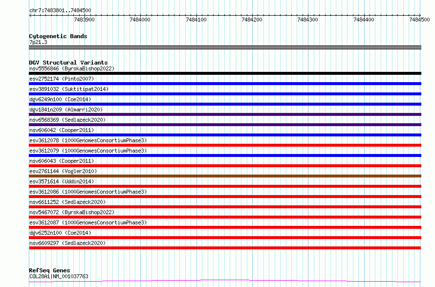Click the nsv606043 Cooper2011 label
This screenshot has height=287, width=435.
pos(62,161)
